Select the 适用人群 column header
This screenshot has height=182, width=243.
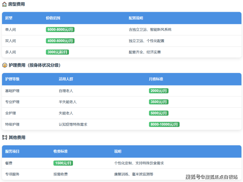(x=66, y=79)
